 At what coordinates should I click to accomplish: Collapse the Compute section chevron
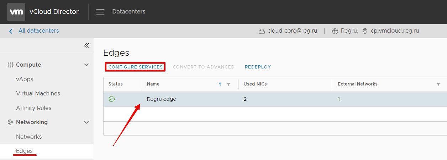coord(86,65)
